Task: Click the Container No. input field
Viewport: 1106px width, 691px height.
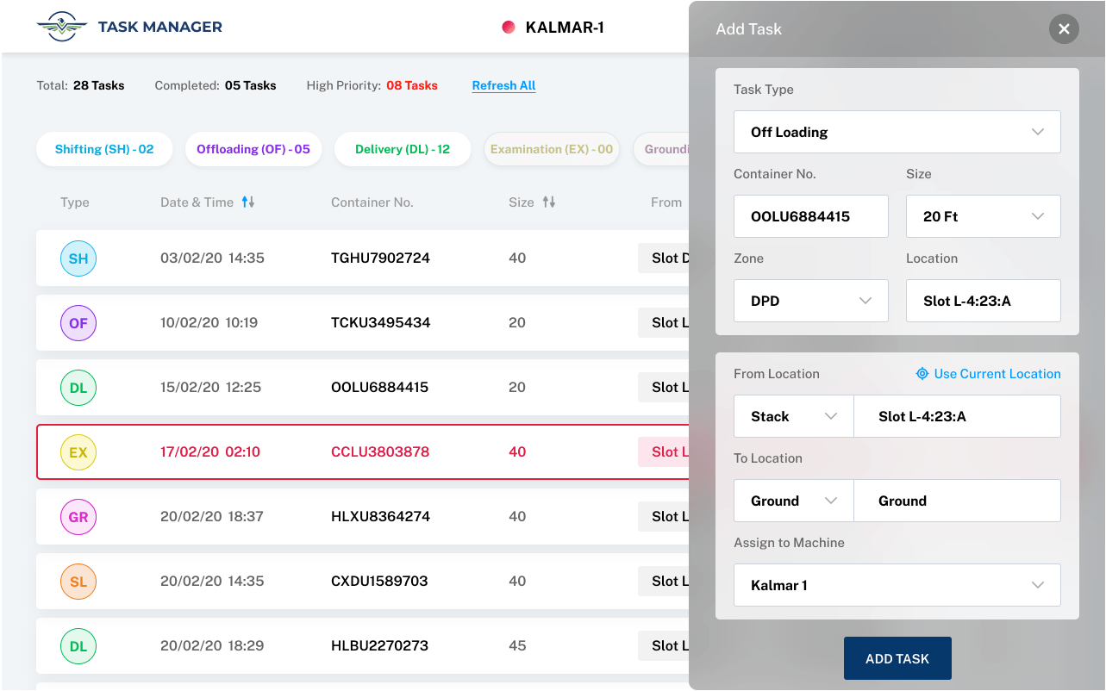Action: pos(810,216)
